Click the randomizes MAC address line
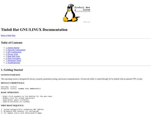This screenshot has width=152, height=114. point(22,109)
